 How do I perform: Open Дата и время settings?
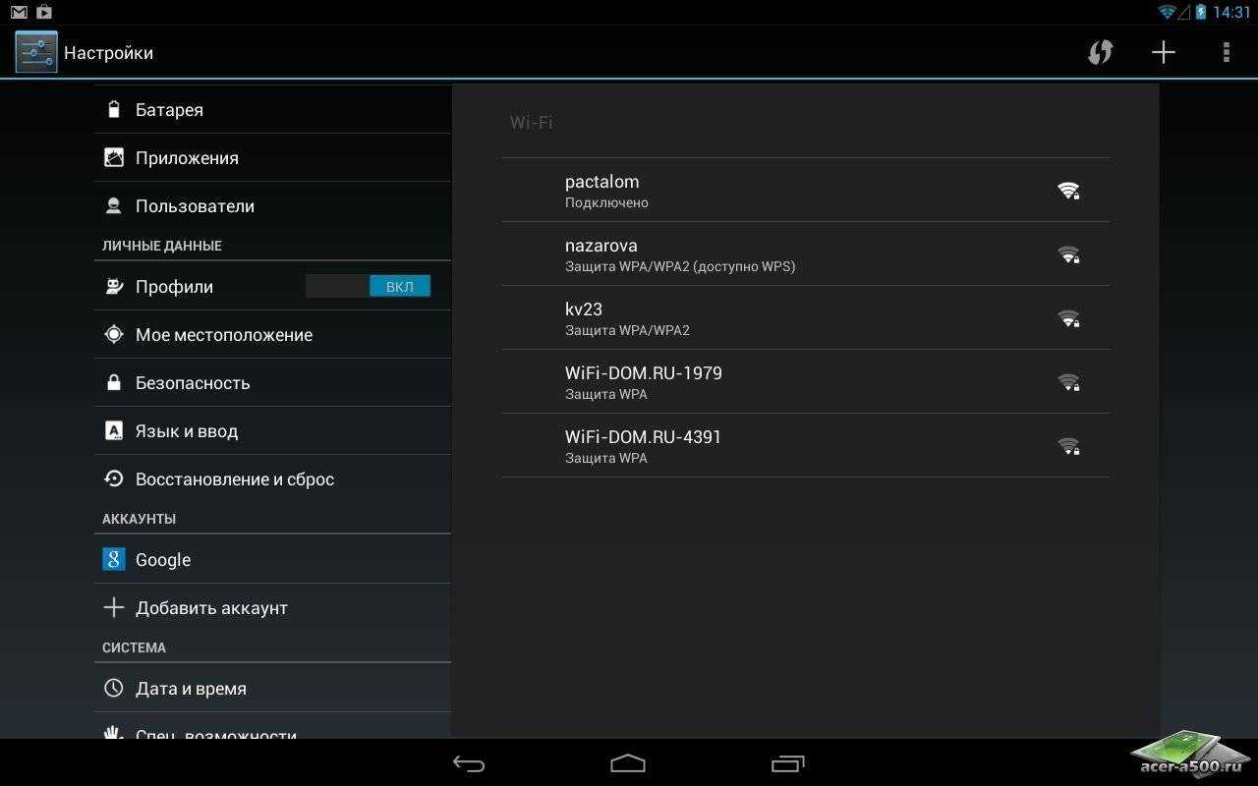click(272, 688)
